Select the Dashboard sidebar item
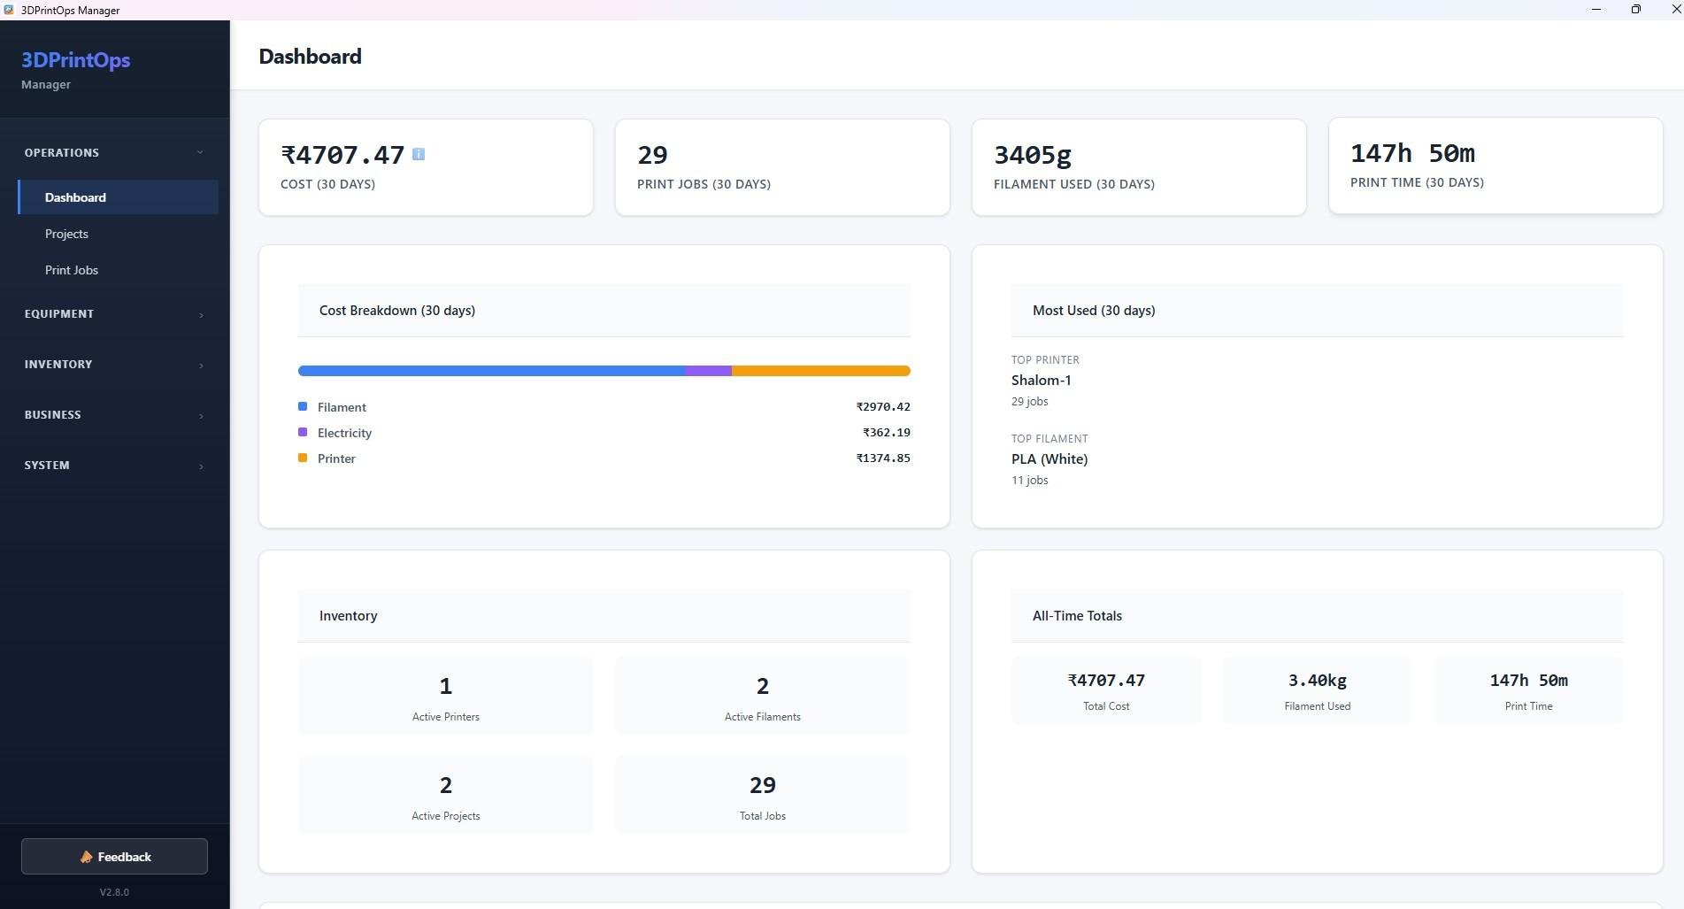Viewport: 1684px width, 909px height. tap(118, 197)
